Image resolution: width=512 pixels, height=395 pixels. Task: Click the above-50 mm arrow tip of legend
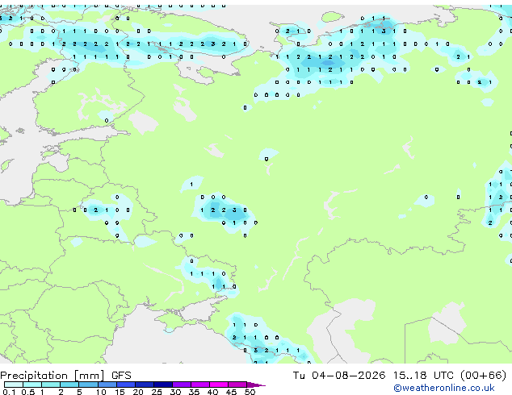point(256,385)
